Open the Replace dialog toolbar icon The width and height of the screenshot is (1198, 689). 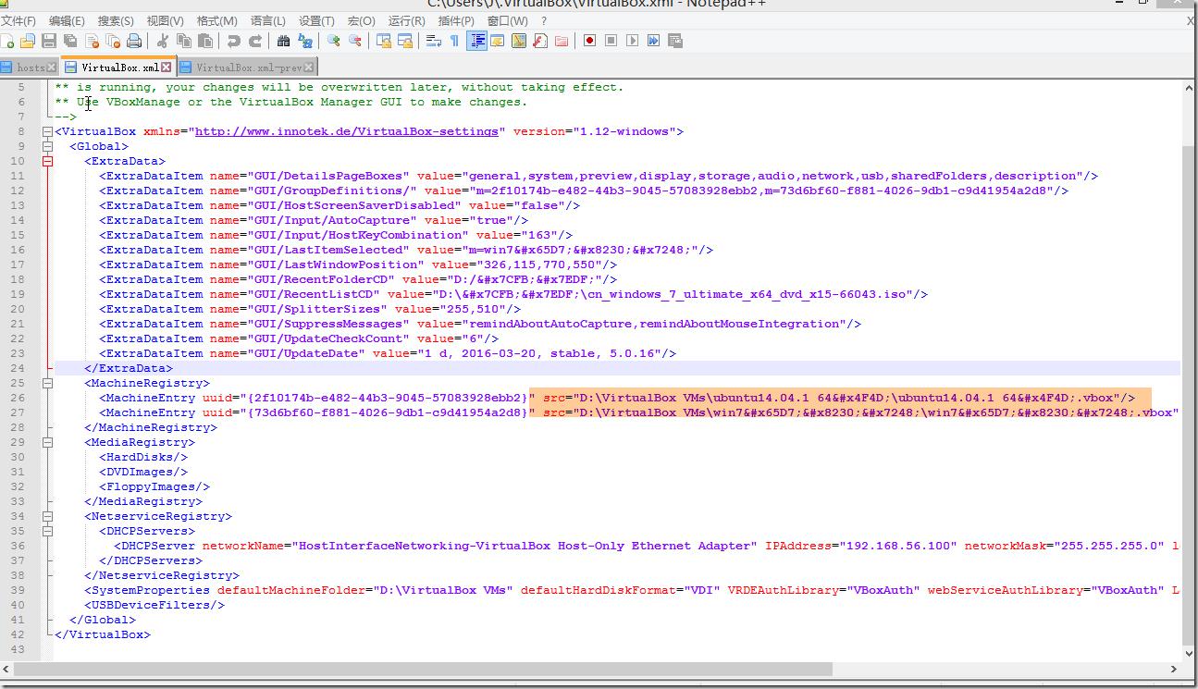point(305,41)
